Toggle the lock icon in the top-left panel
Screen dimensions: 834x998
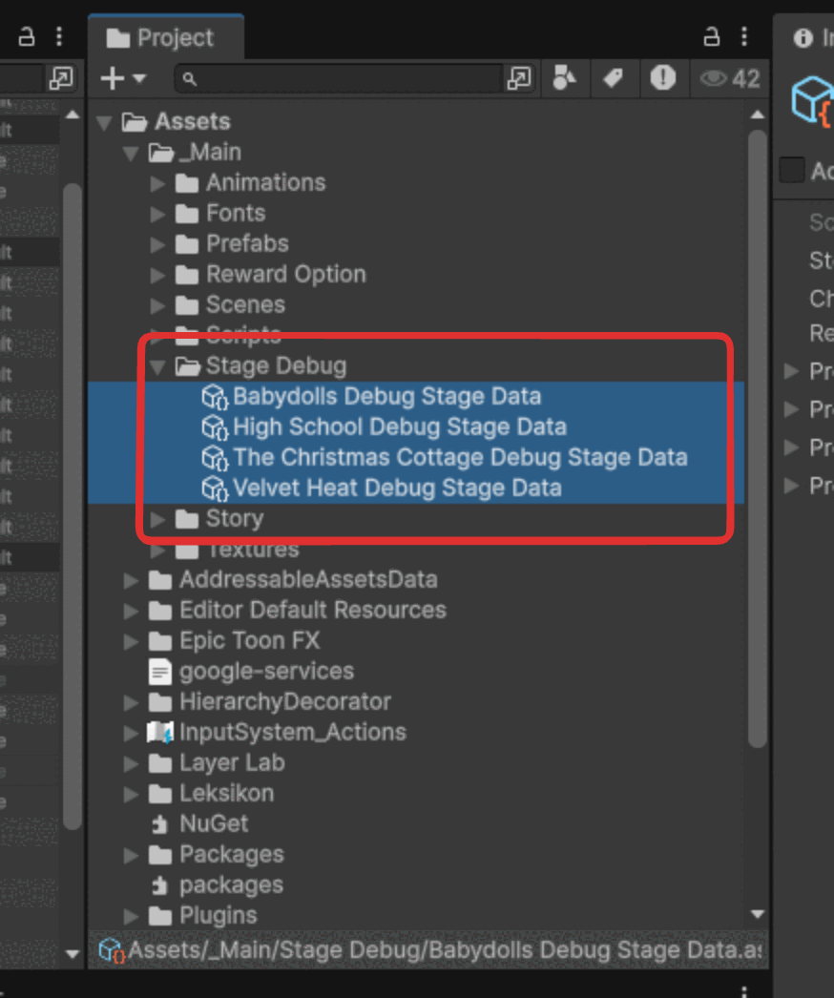click(26, 34)
